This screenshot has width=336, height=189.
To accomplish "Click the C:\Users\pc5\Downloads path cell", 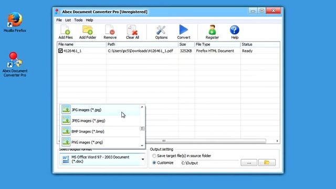I will (x=140, y=51).
